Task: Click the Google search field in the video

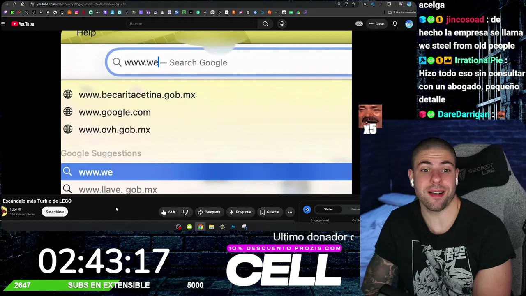Action: 229,62
